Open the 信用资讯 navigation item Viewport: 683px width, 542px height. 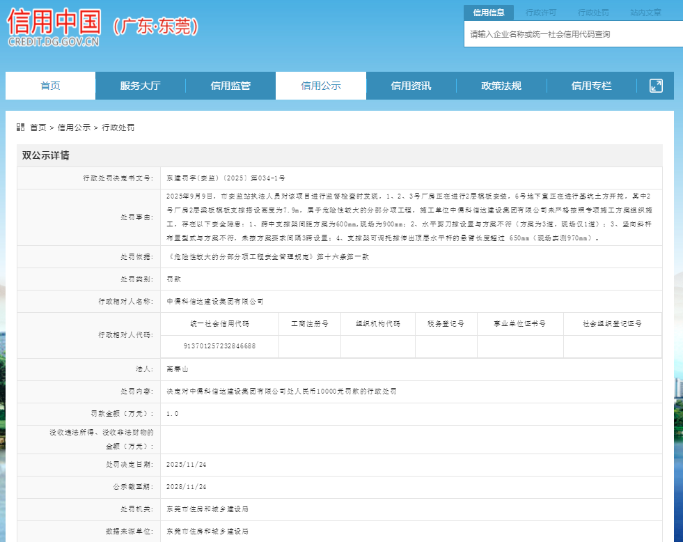(411, 86)
